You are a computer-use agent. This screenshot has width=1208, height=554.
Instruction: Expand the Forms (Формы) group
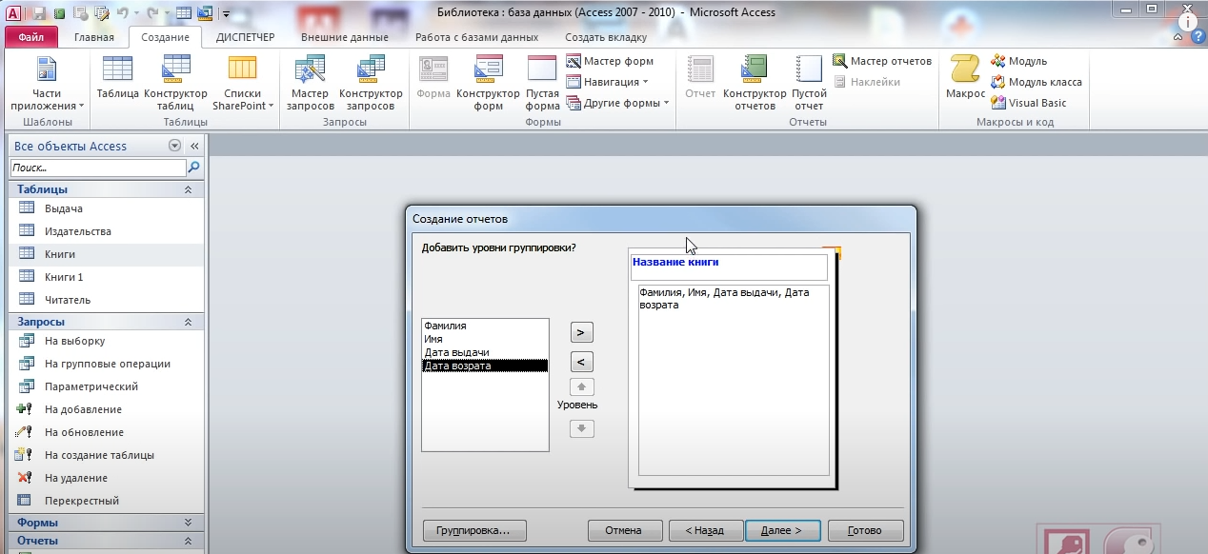188,523
